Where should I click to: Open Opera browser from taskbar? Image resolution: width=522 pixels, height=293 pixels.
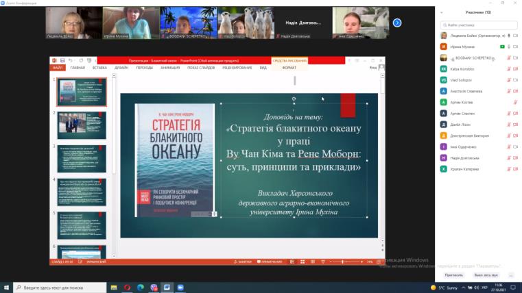(127, 288)
